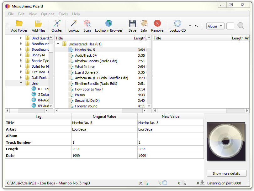Click the Unclustered Files folder icon
The height and width of the screenshot is (191, 254).
64,44
